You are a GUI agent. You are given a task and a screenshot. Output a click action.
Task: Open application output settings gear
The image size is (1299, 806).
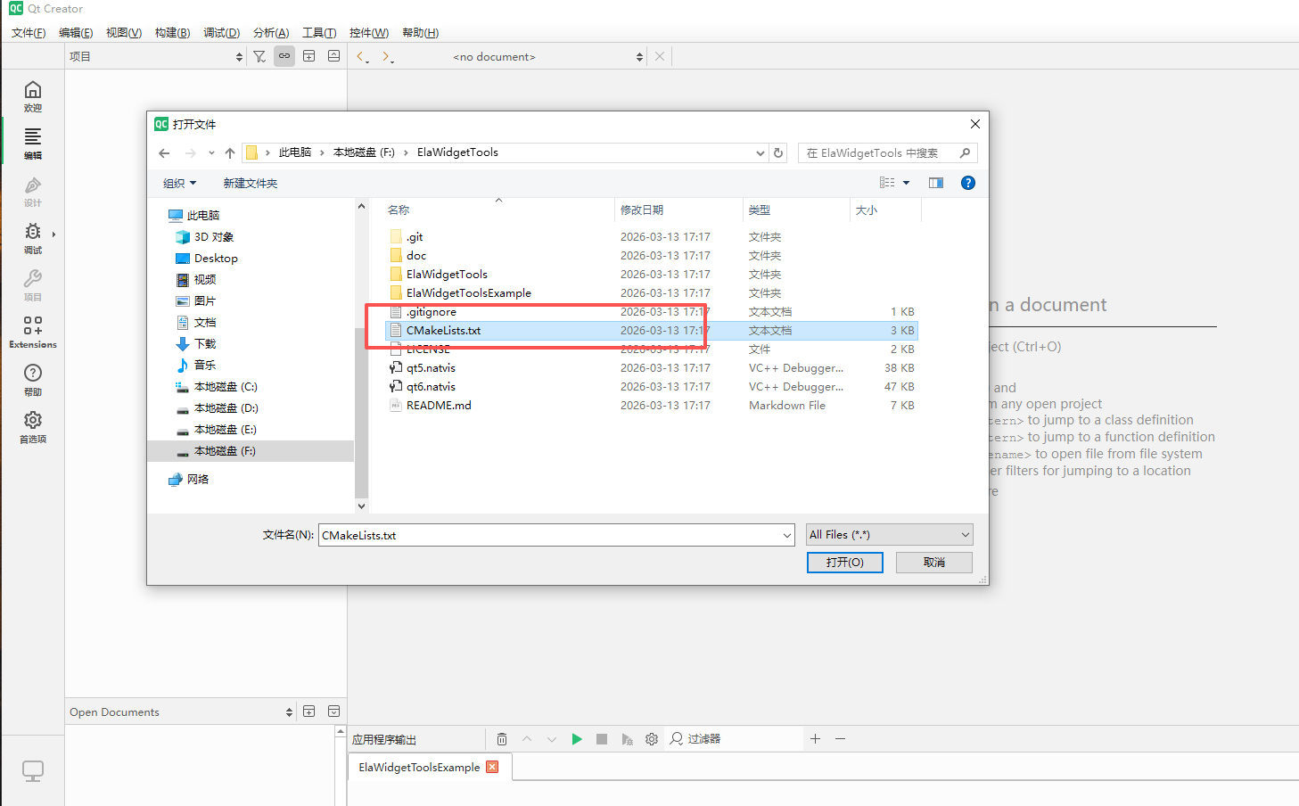[652, 739]
